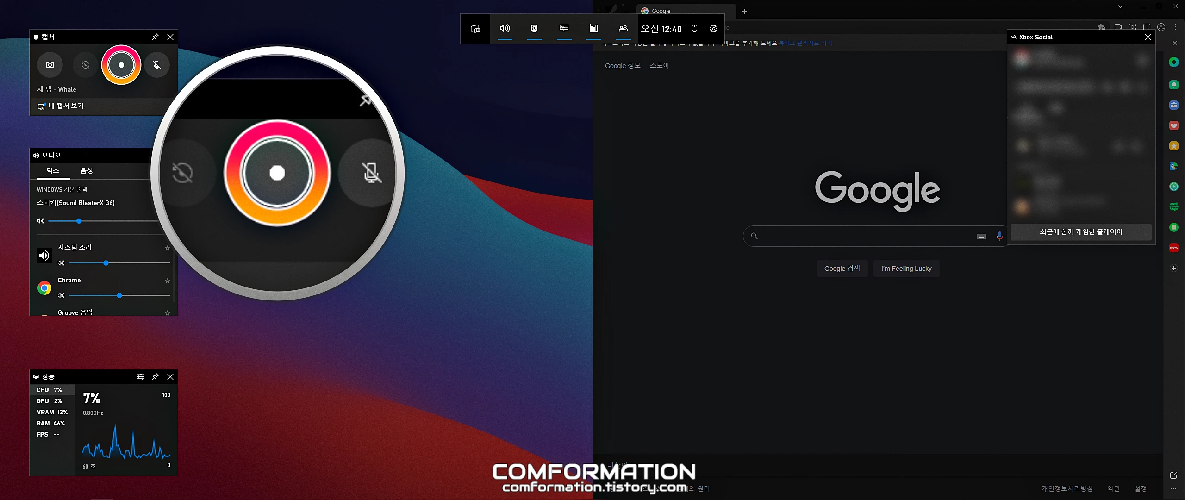Click the Google search input field
1185x500 pixels.
coord(866,236)
